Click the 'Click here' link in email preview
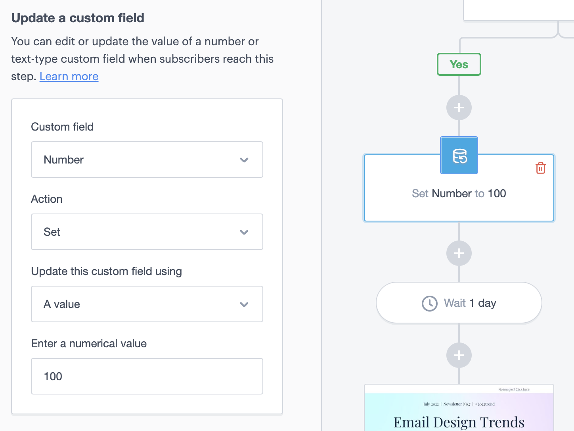This screenshot has width=574, height=431. tap(522, 389)
